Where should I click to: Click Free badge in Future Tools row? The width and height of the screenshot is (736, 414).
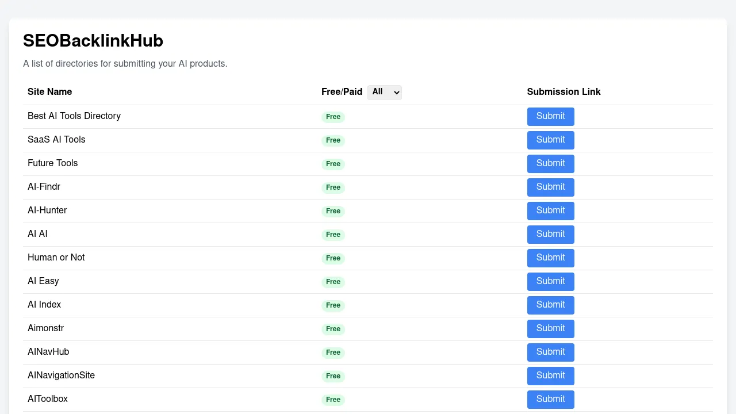pyautogui.click(x=333, y=164)
